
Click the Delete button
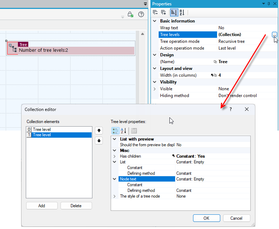tap(76, 205)
